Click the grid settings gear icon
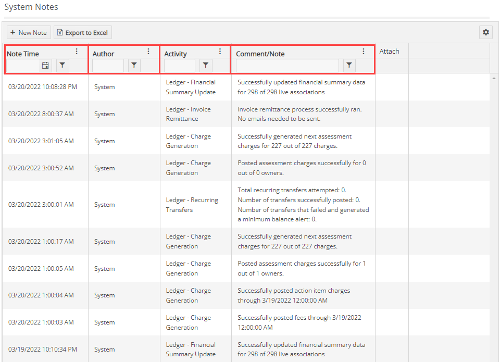The width and height of the screenshot is (500, 362). tap(485, 32)
